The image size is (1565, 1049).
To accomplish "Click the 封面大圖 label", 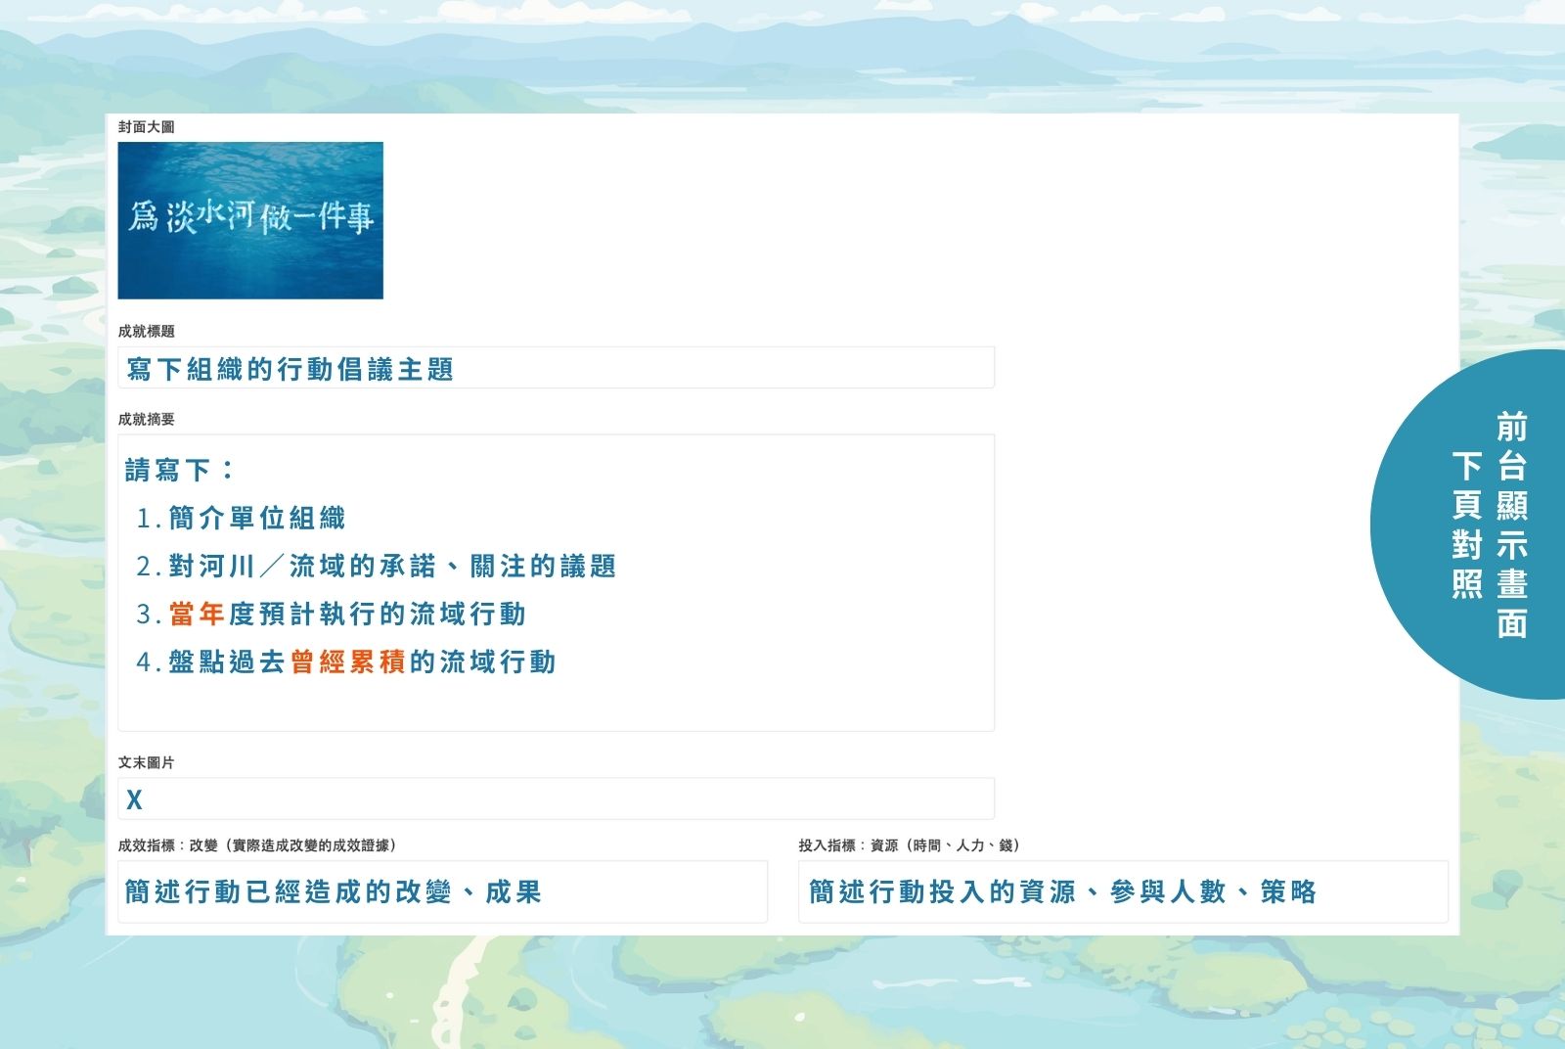I will point(147,127).
